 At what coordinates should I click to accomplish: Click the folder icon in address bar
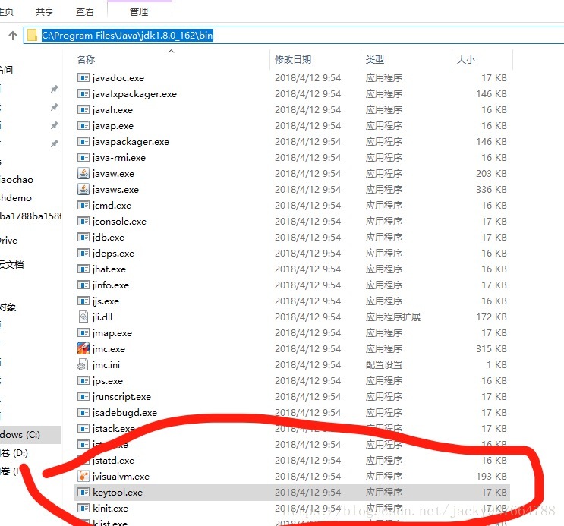coord(33,35)
